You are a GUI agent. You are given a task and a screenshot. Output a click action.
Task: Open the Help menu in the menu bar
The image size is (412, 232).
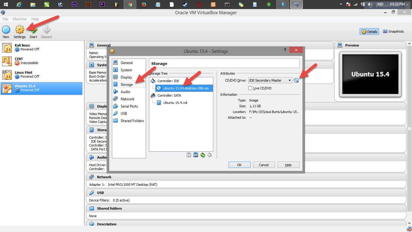35,19
